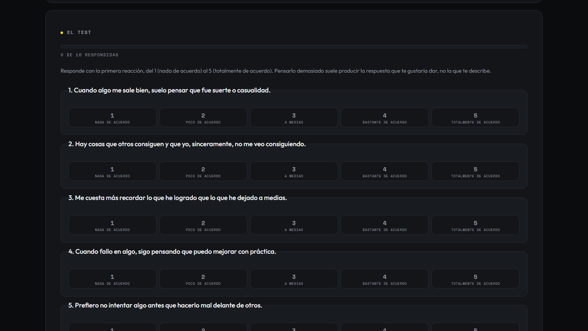Select 4 Bastante de acuerdo on question 1
The image size is (588, 331).
pos(385,117)
